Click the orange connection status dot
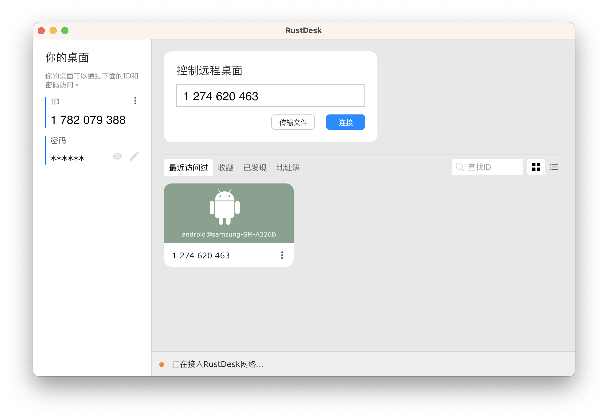 (162, 365)
